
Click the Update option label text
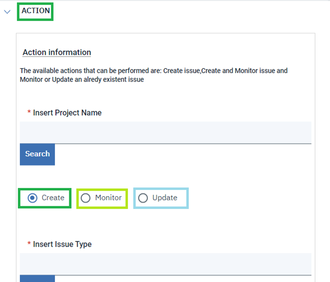pyautogui.click(x=165, y=198)
